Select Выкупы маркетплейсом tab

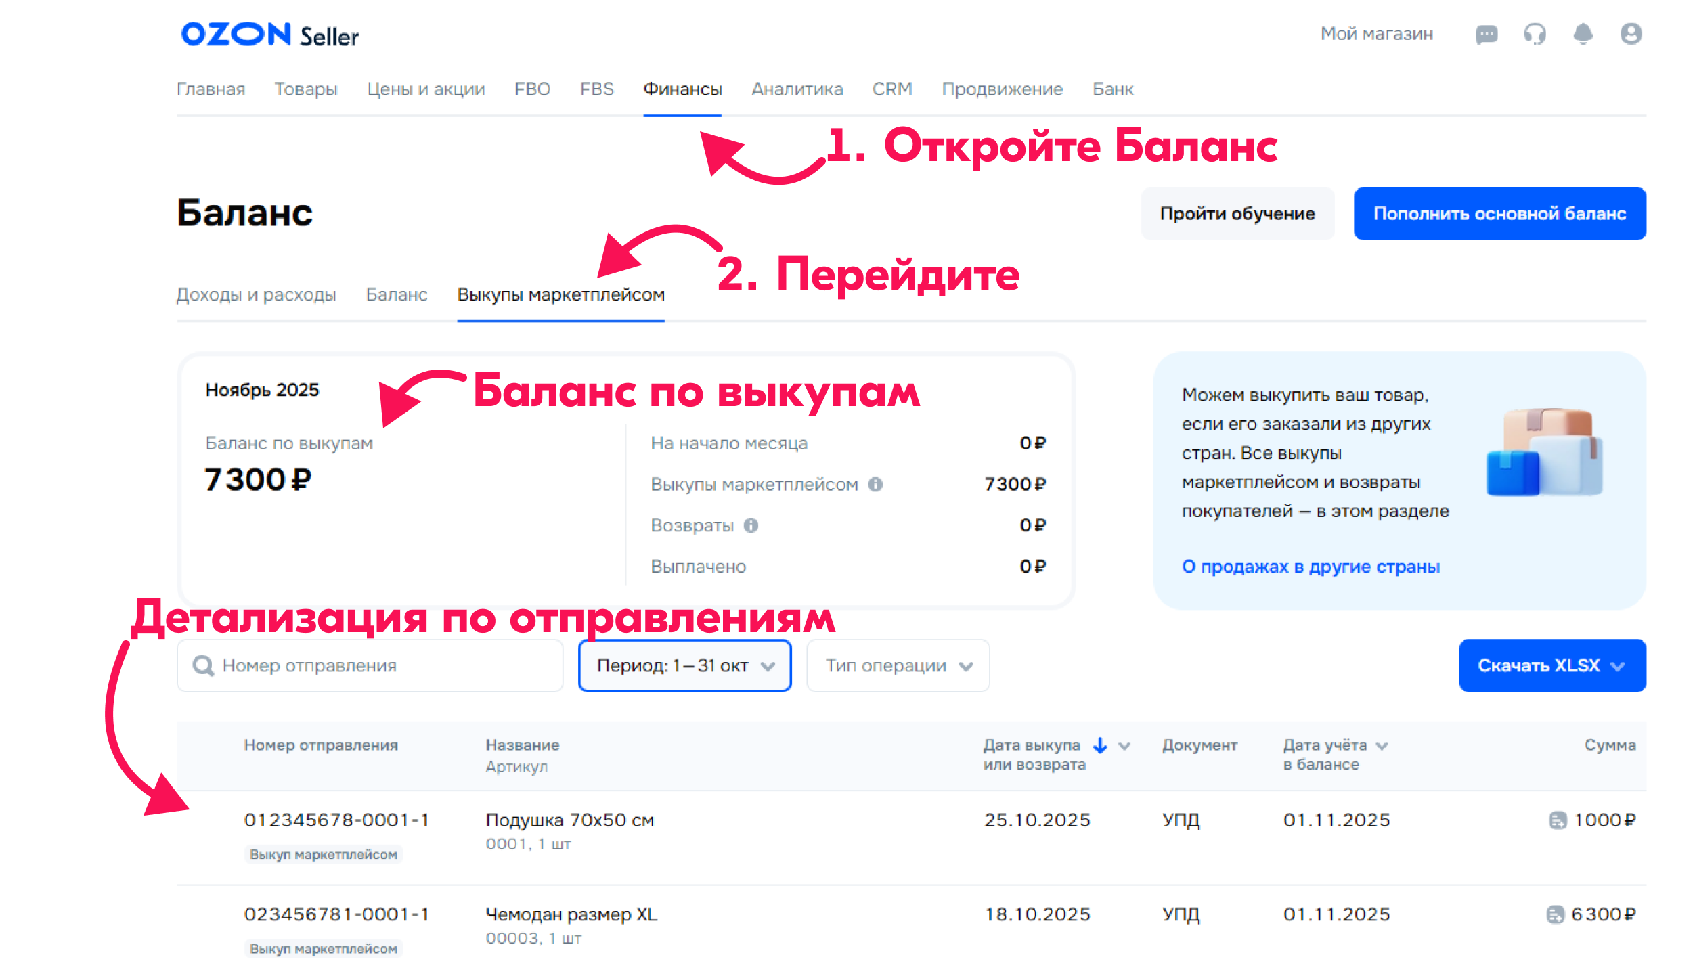[561, 295]
